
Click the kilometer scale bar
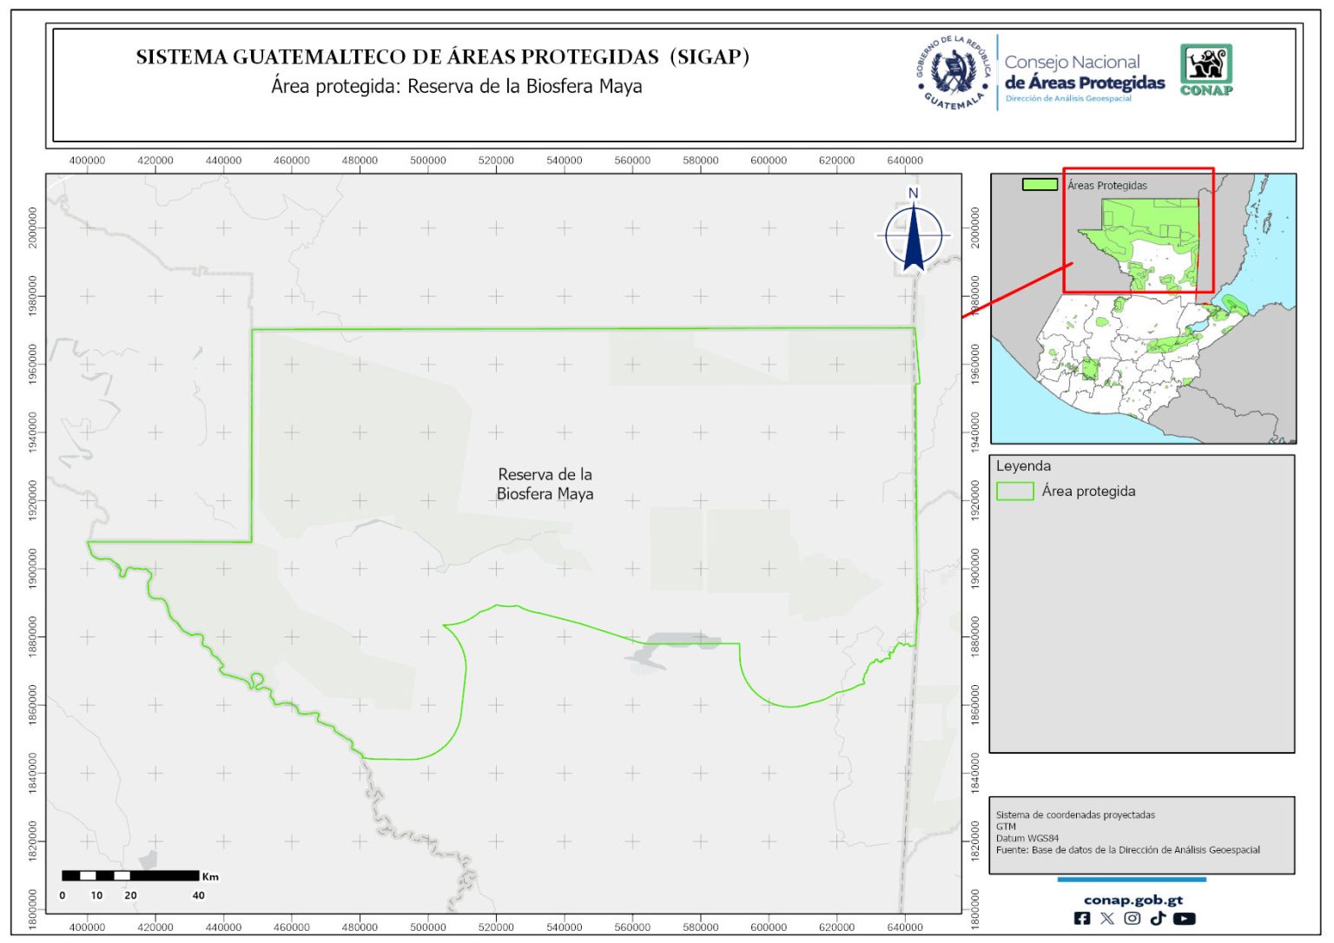(130, 876)
